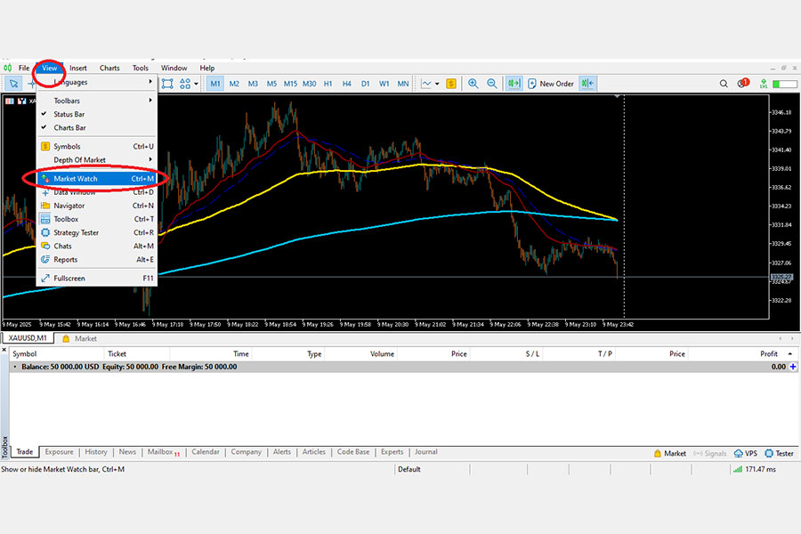Open the Charts menu
801x534 pixels.
[109, 68]
